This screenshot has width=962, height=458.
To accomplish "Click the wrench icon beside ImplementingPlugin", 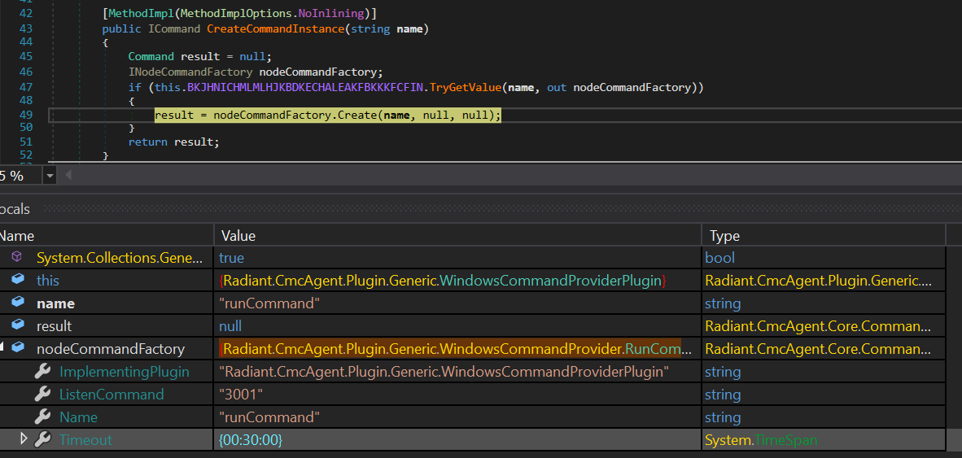I will point(42,371).
